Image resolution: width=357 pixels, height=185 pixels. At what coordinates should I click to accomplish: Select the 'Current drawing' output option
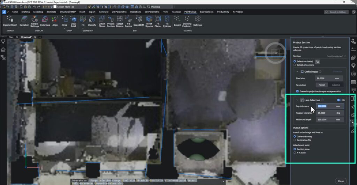[295, 136]
